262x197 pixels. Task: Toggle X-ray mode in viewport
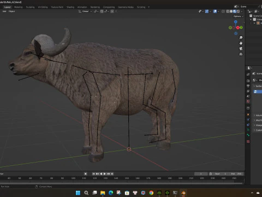tap(223, 11)
